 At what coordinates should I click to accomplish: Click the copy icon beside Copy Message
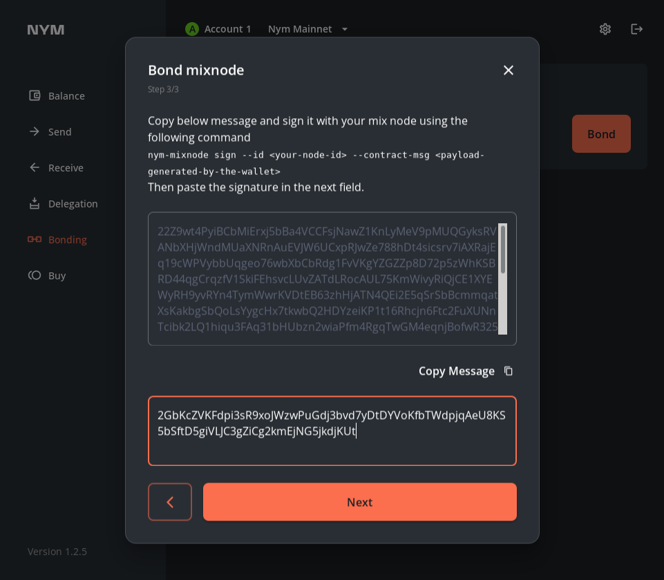pos(509,371)
